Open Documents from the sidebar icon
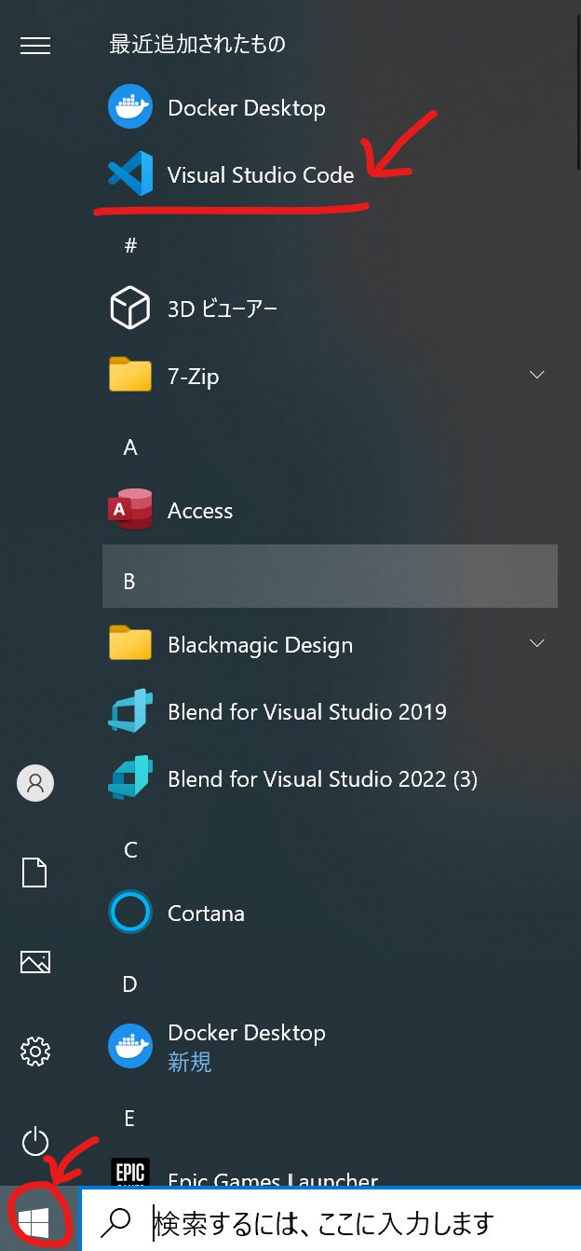This screenshot has width=581, height=1251. (35, 873)
